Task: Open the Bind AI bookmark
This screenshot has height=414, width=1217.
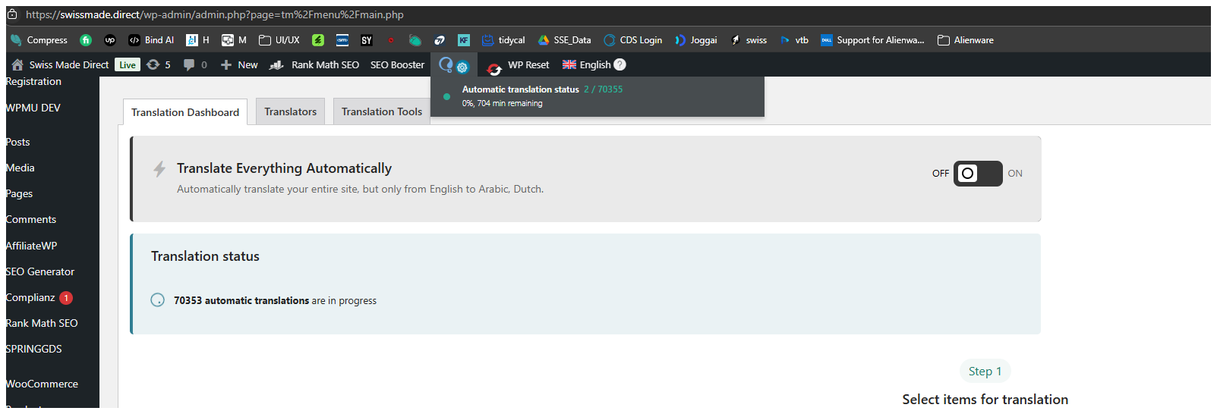Action: tap(151, 40)
